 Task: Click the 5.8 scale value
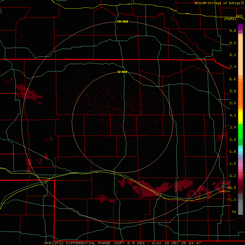pos(233,91)
